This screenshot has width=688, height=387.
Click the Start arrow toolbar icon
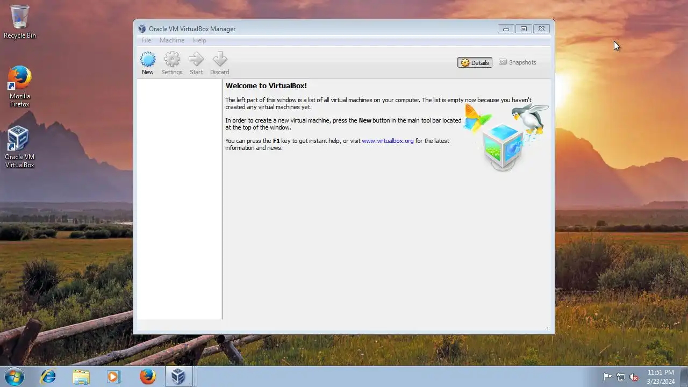click(x=196, y=63)
